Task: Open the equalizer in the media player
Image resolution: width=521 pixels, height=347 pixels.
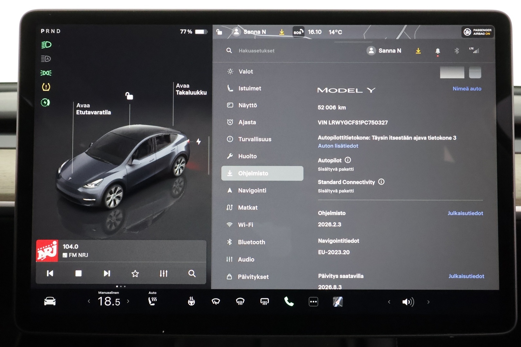Action: 164,273
